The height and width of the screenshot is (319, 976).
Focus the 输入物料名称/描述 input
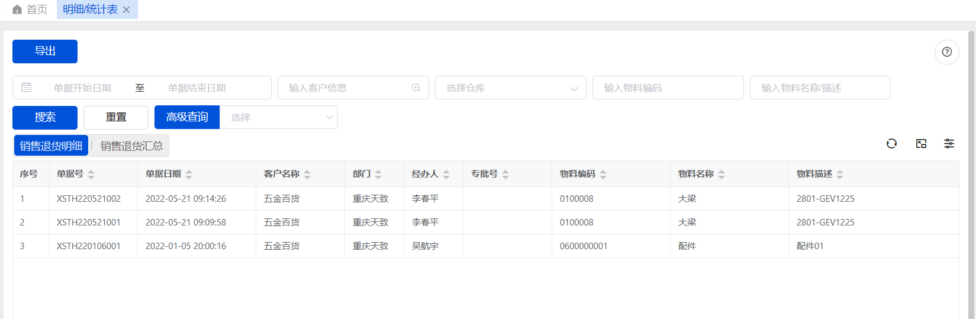coord(820,88)
